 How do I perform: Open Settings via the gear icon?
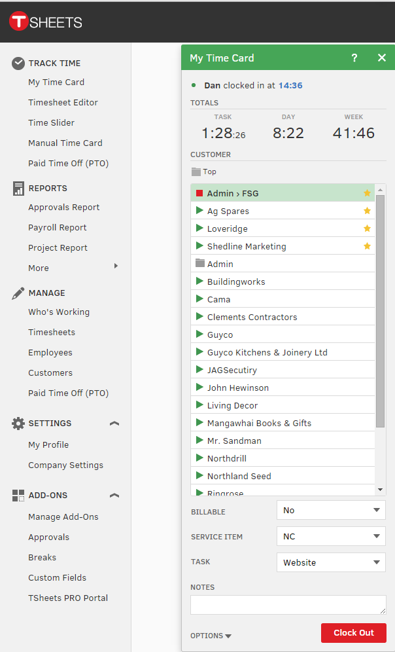[x=18, y=423]
